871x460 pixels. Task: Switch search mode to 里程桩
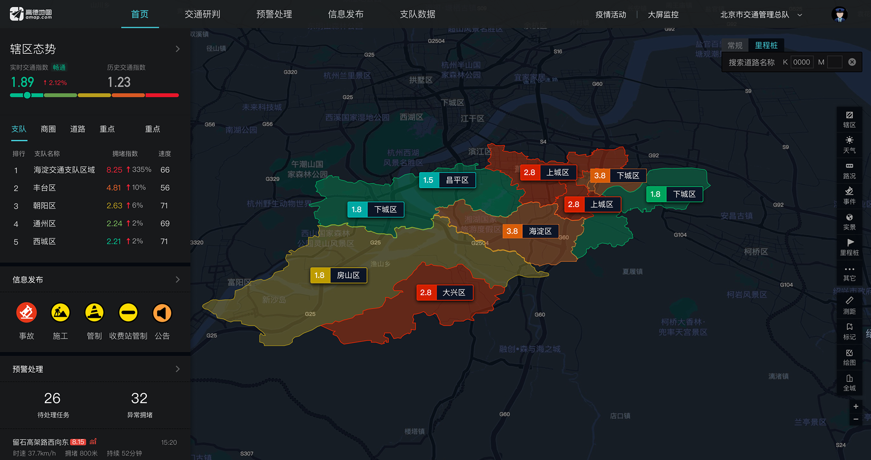click(766, 45)
